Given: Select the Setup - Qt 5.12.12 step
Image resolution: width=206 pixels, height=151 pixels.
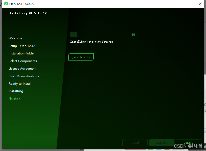Looking at the screenshot, I should [x=22, y=46].
